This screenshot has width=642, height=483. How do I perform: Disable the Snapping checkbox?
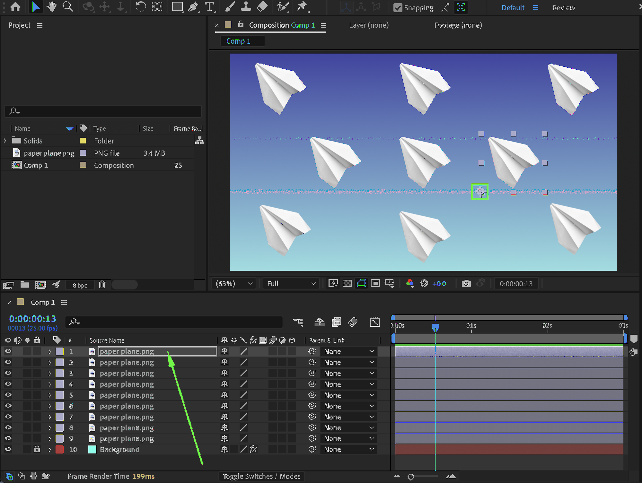click(398, 8)
